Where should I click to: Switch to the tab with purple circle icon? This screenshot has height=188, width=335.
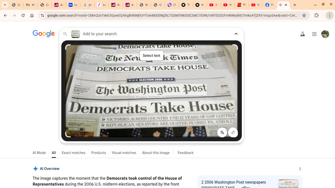pyautogui.click(x=171, y=5)
